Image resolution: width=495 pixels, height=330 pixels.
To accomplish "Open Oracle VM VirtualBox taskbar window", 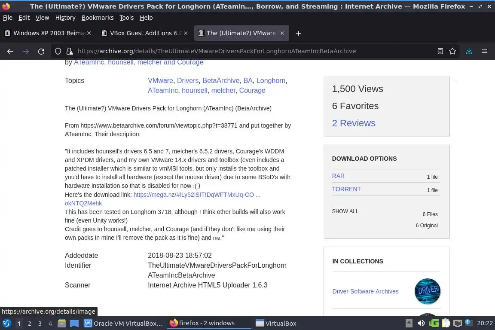I will click(123, 324).
